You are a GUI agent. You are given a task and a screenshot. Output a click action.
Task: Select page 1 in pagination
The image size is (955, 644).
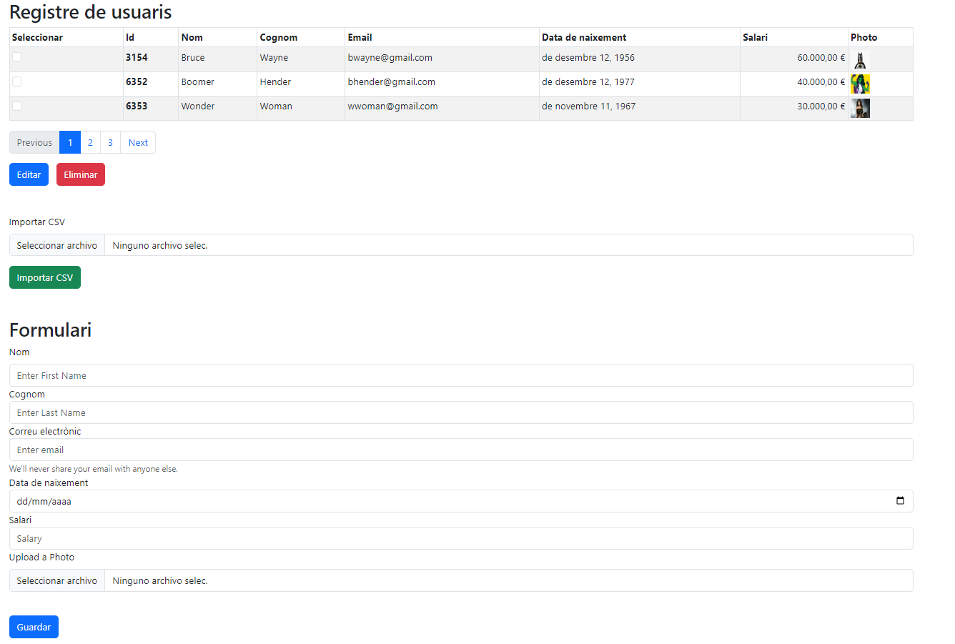click(x=70, y=142)
